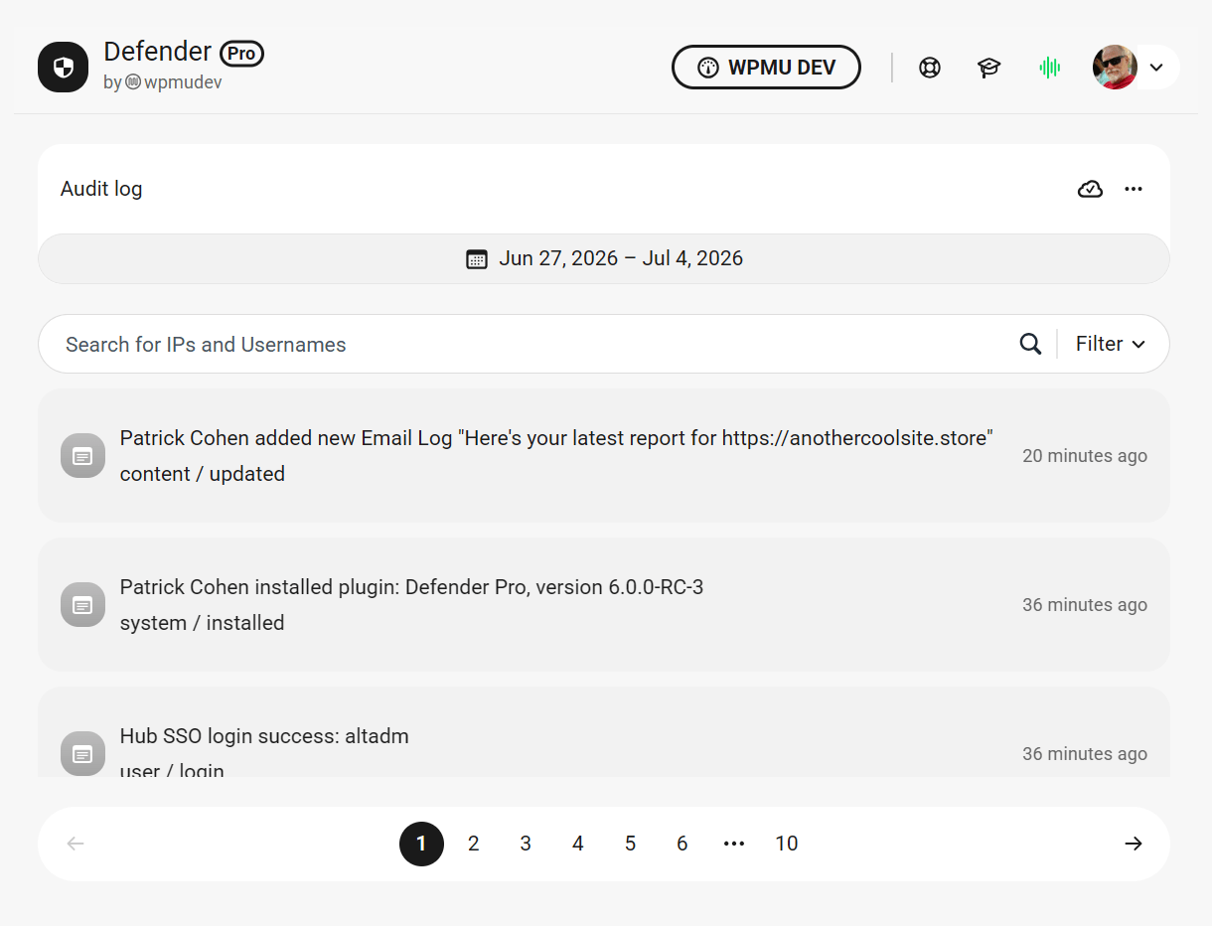Image resolution: width=1212 pixels, height=926 pixels.
Task: Click the magnifier search icon
Action: (1030, 344)
